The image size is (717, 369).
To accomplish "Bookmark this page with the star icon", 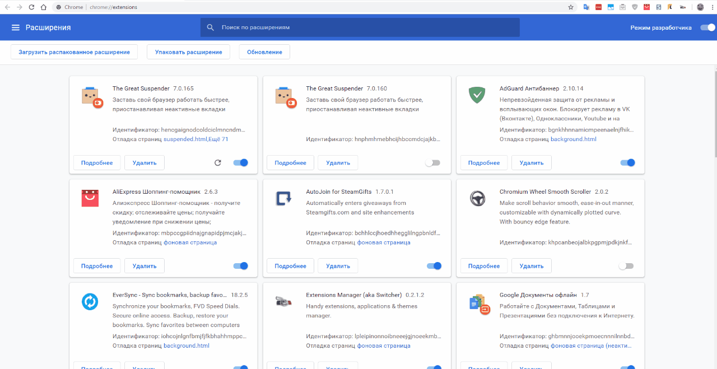I will pos(571,7).
